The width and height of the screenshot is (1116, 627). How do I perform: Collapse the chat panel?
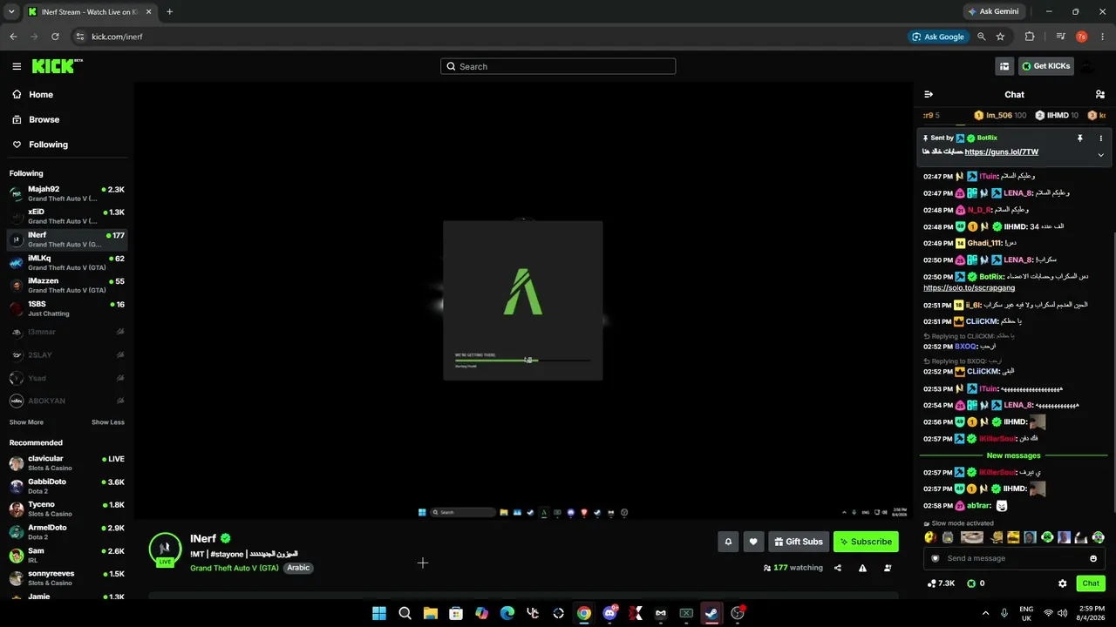point(929,94)
